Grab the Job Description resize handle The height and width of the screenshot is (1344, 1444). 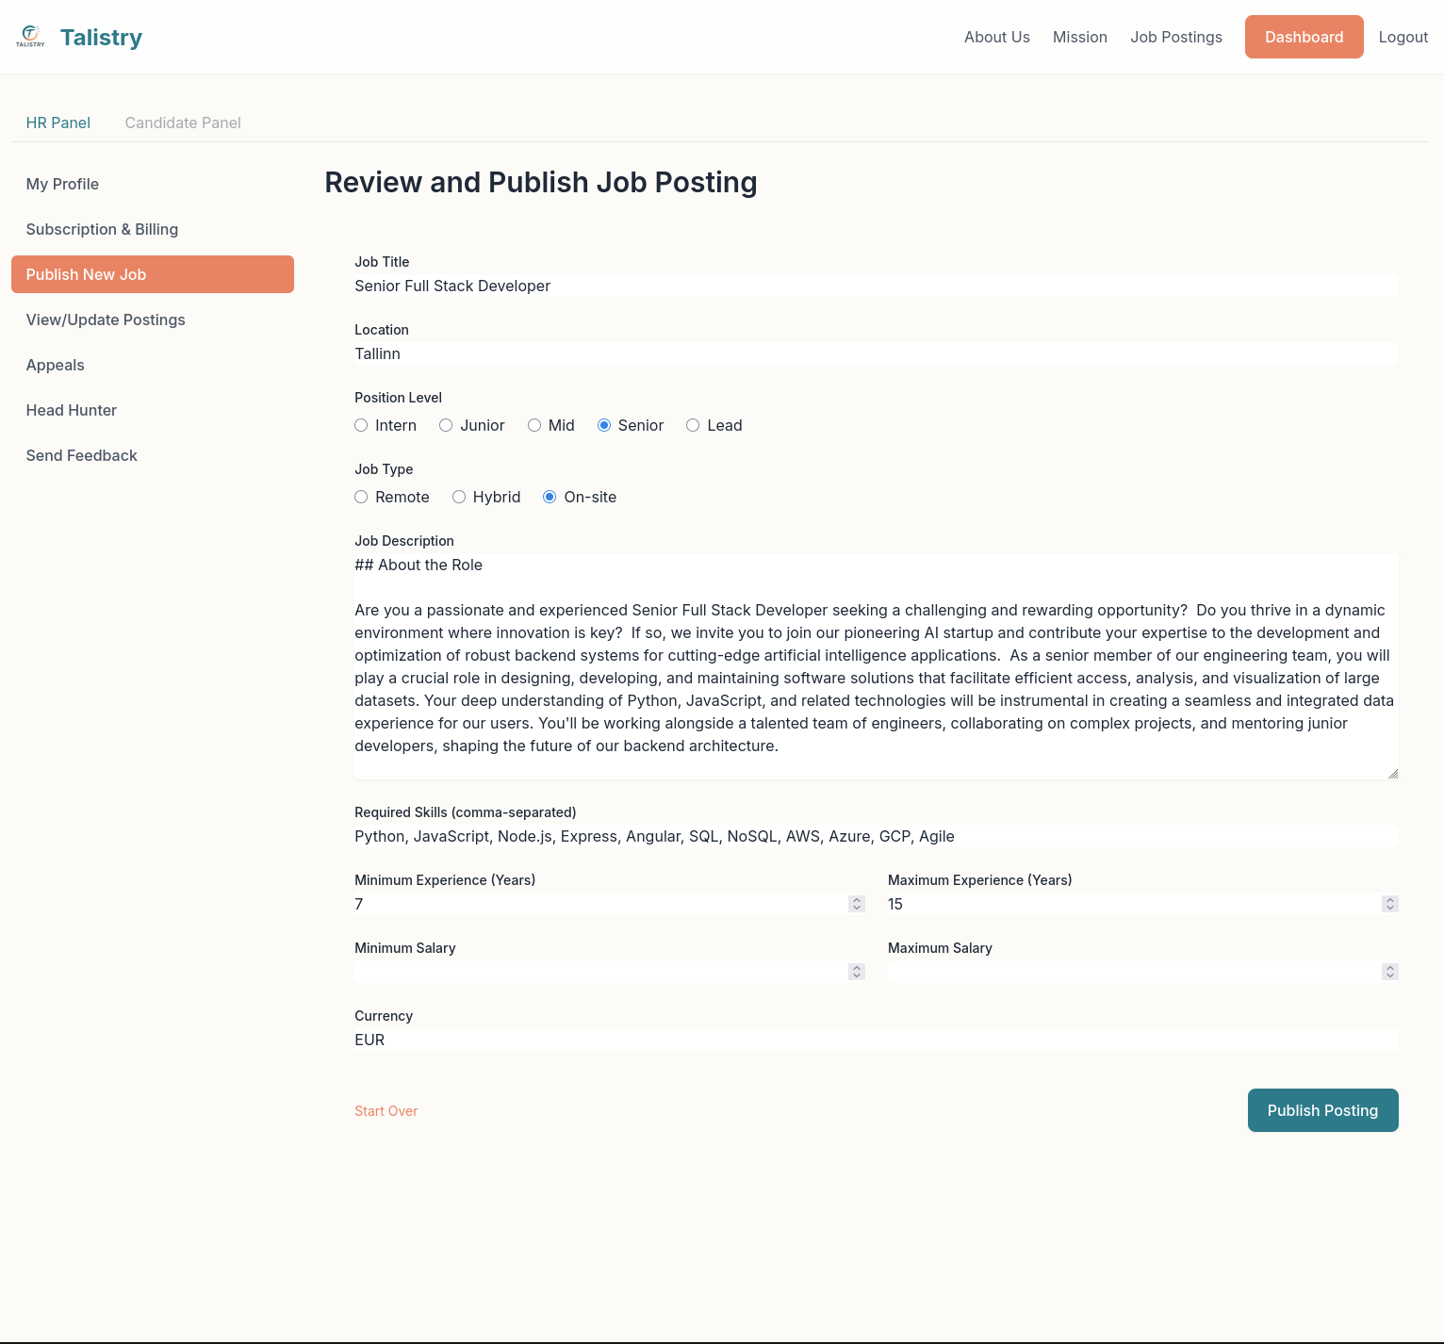tap(1392, 773)
